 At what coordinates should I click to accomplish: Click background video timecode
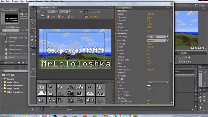94,17
